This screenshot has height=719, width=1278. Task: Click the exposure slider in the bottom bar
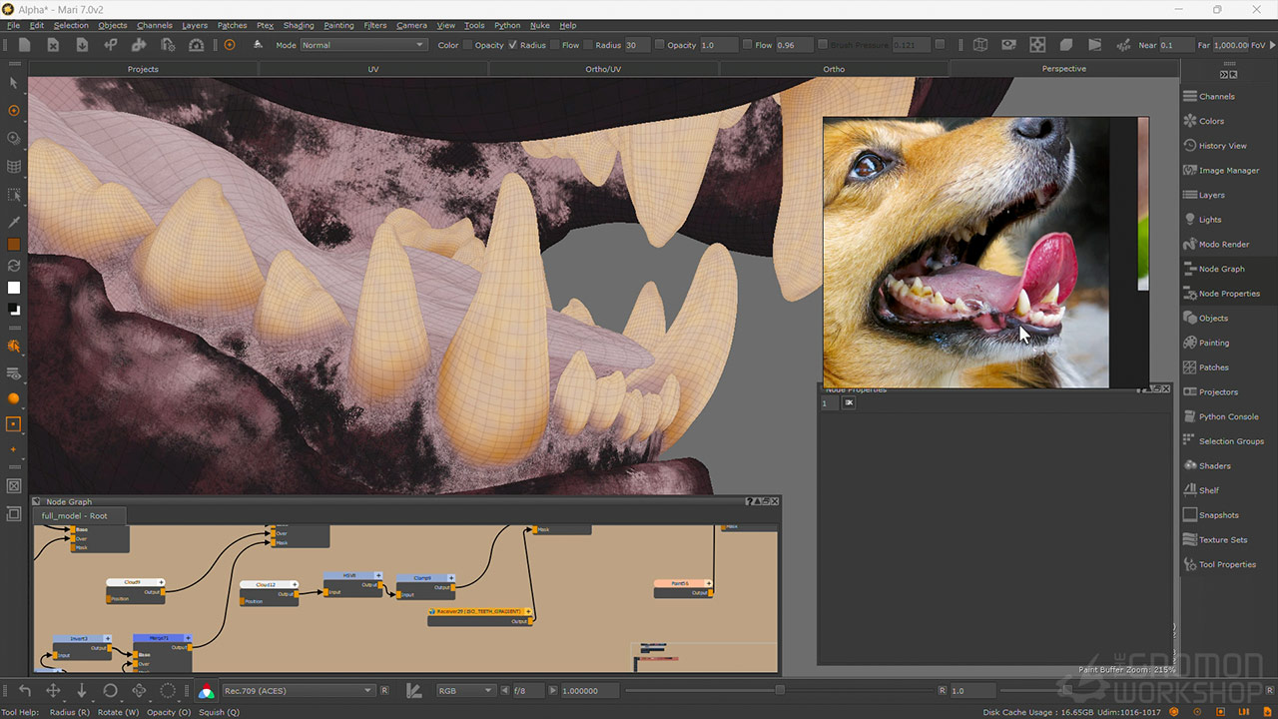click(699, 690)
